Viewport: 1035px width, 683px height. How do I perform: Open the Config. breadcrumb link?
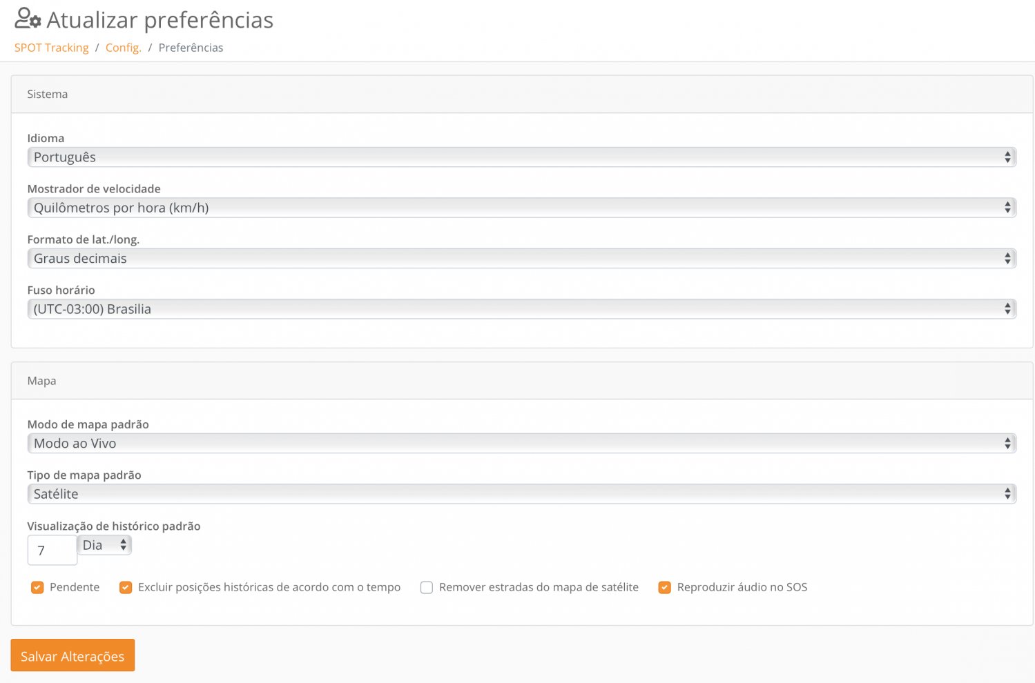pos(123,48)
